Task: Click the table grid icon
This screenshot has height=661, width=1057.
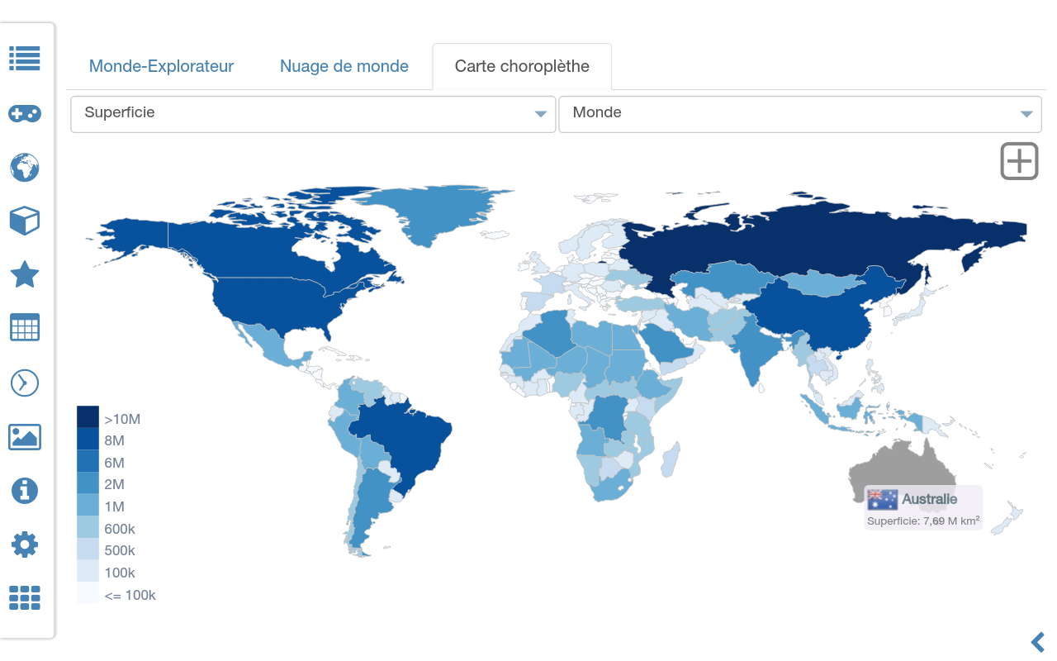Action: coord(25,328)
